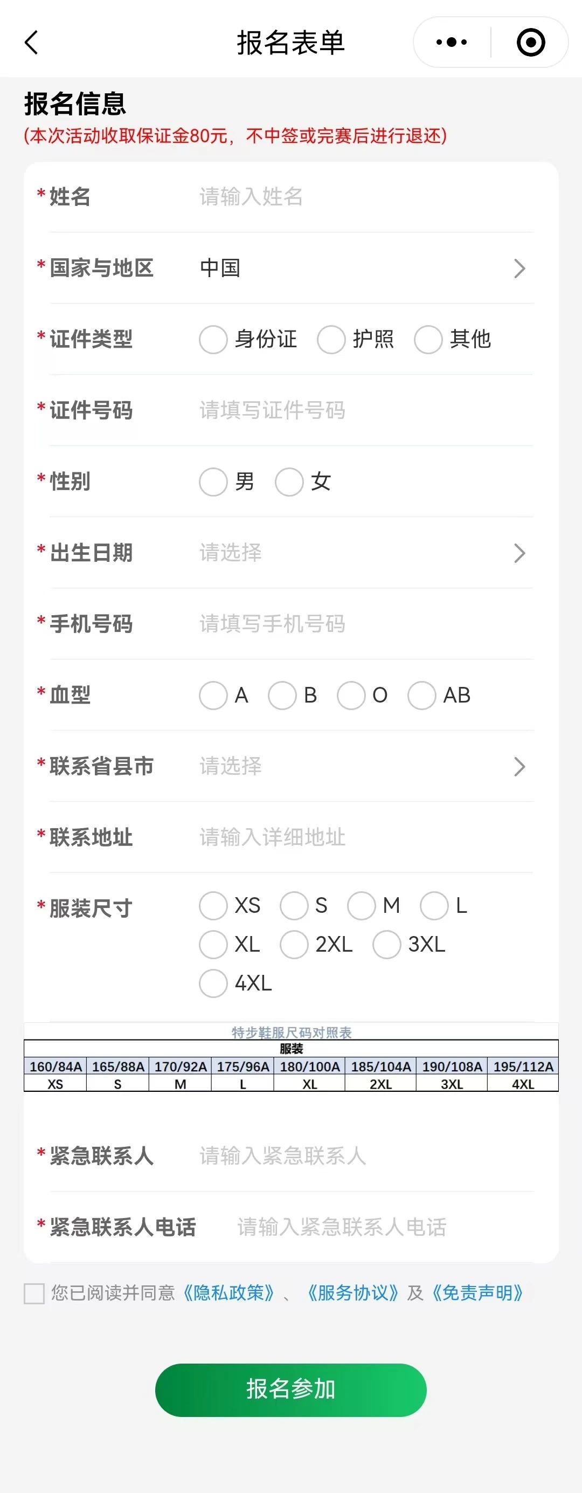Check the agreement checkbox
The image size is (582, 1493).
34,1293
